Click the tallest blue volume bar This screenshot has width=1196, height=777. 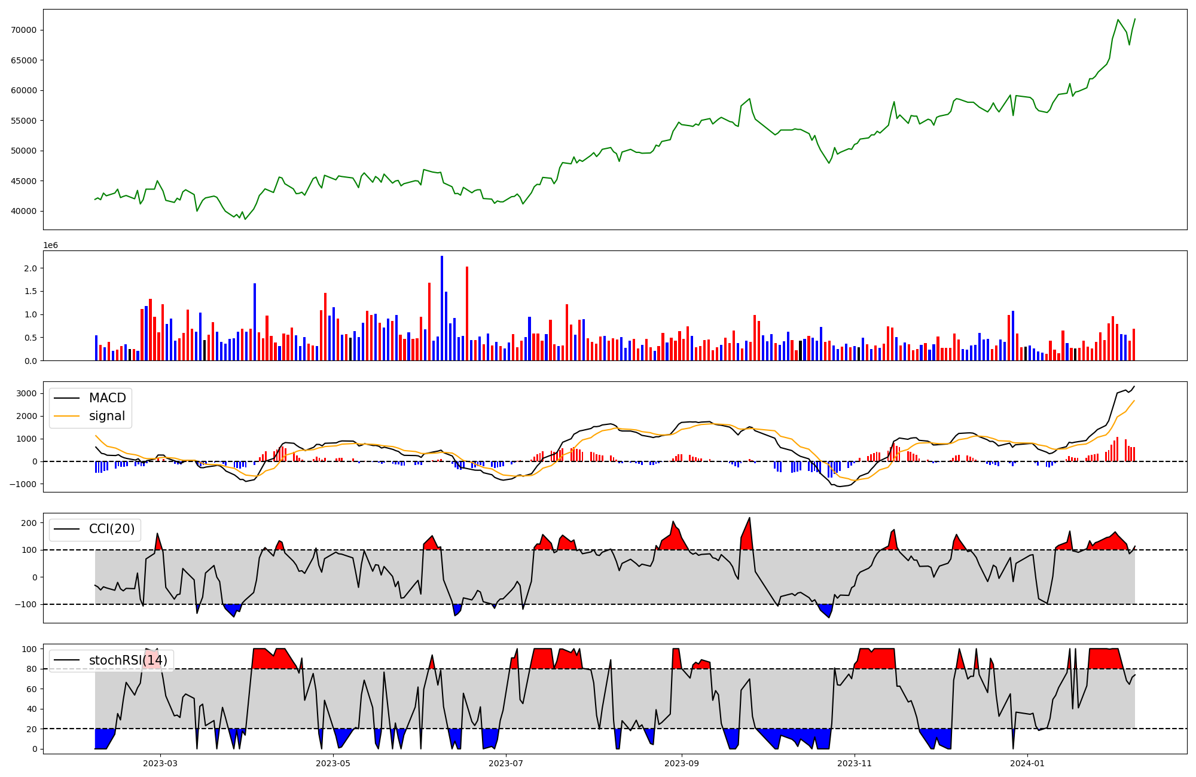[x=442, y=308]
